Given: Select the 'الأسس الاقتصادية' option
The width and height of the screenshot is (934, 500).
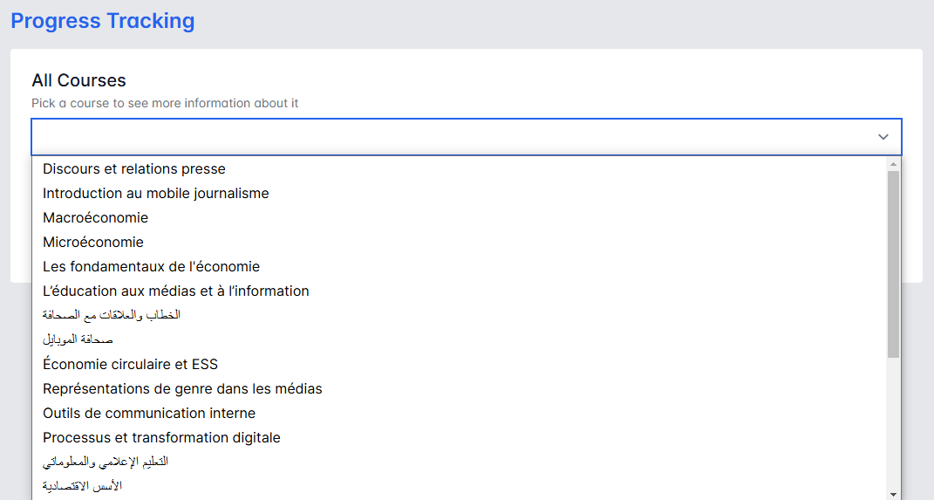Looking at the screenshot, I should click(82, 486).
